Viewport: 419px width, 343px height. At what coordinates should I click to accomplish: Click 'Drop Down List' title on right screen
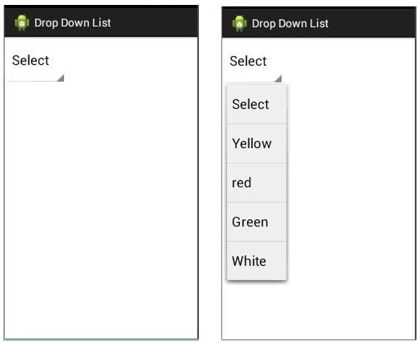click(x=289, y=24)
